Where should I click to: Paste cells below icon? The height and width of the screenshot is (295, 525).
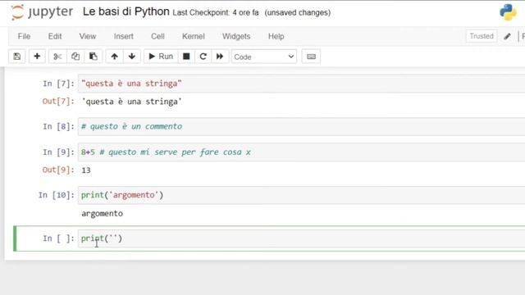pos(94,57)
